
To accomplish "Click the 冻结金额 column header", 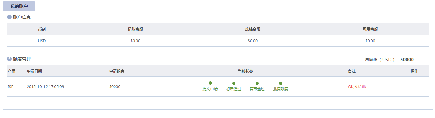I will (253, 29).
